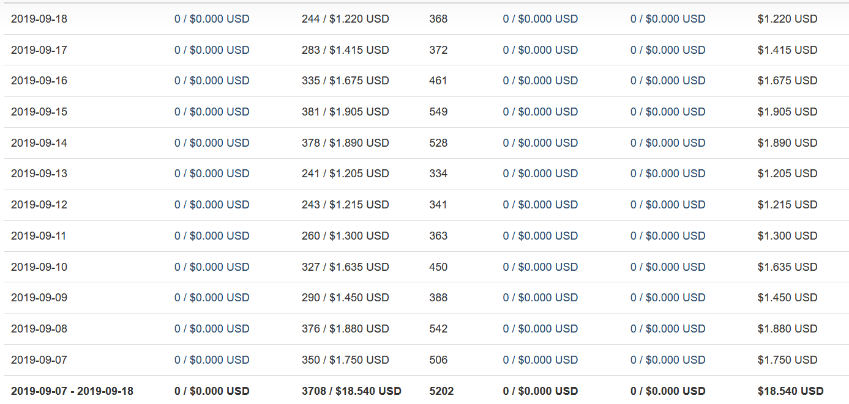Viewport: 849px width, 404px height.
Task: Click the 549 count for 2019-09-15
Action: point(438,112)
